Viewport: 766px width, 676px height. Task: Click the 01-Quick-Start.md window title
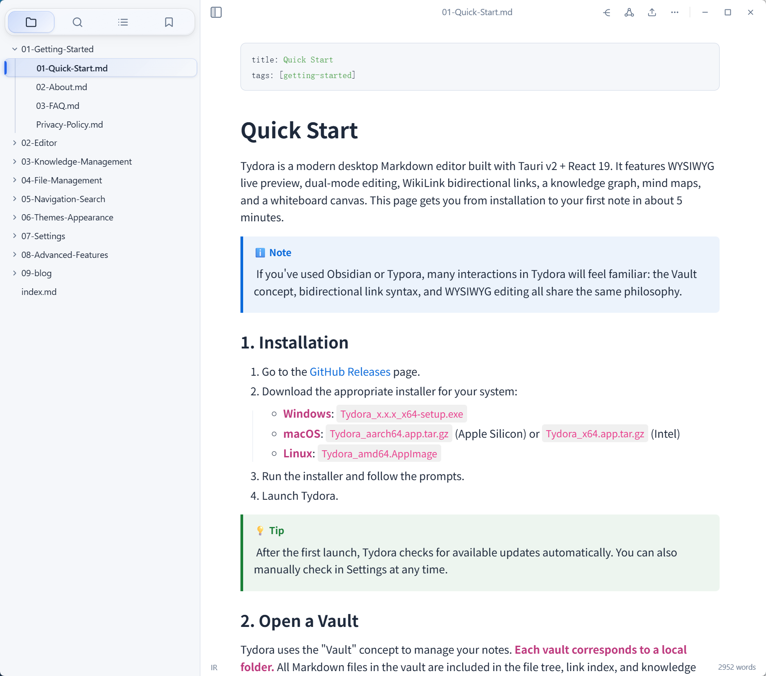point(477,12)
